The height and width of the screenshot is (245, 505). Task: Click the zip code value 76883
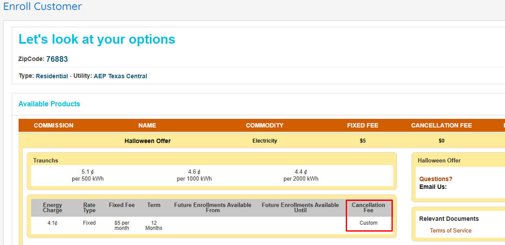tap(57, 59)
